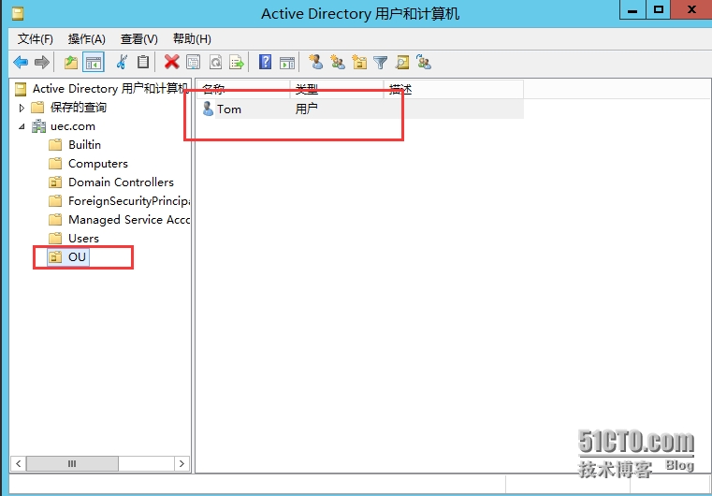Toggle the action pane toolbar icon

[287, 62]
